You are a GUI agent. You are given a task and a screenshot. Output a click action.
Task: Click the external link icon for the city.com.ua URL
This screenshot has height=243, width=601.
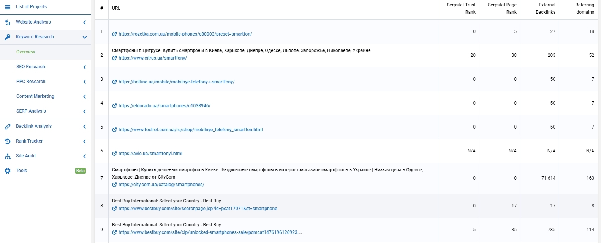(114, 185)
